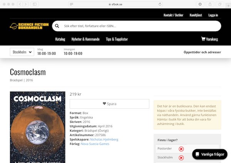Open Nyheter & Kommande menu

[85, 39]
